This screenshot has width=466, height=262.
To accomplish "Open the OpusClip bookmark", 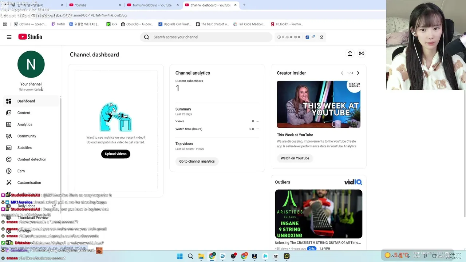I will click(138, 24).
